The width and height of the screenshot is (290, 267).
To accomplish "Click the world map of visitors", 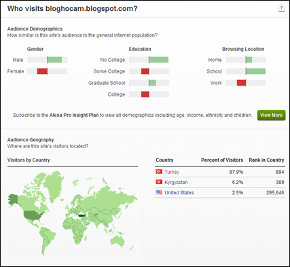I will (73, 215).
